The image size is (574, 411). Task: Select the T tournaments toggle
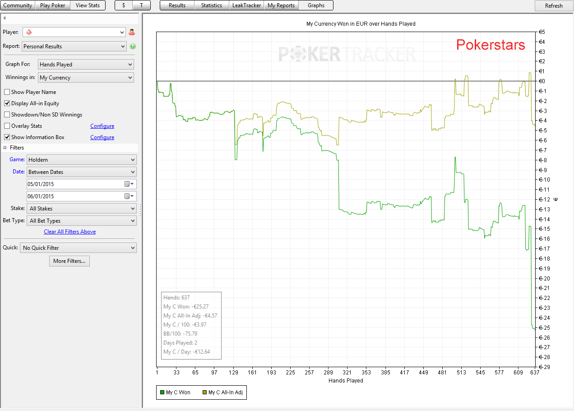click(x=142, y=5)
